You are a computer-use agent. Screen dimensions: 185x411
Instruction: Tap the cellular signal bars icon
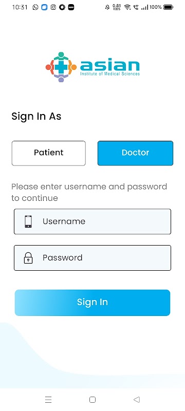[144, 7]
